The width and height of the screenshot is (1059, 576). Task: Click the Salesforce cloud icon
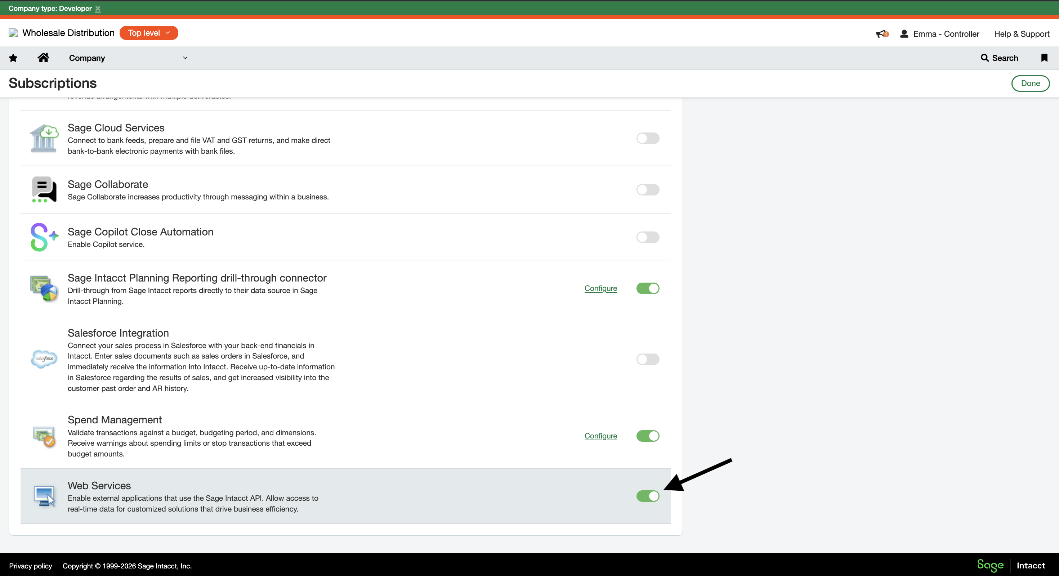[x=44, y=359]
